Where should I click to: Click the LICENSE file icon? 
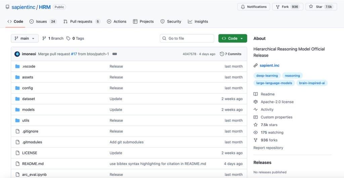[17, 153]
